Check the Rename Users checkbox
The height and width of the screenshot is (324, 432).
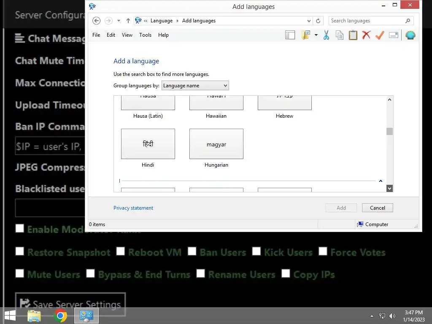(200, 273)
